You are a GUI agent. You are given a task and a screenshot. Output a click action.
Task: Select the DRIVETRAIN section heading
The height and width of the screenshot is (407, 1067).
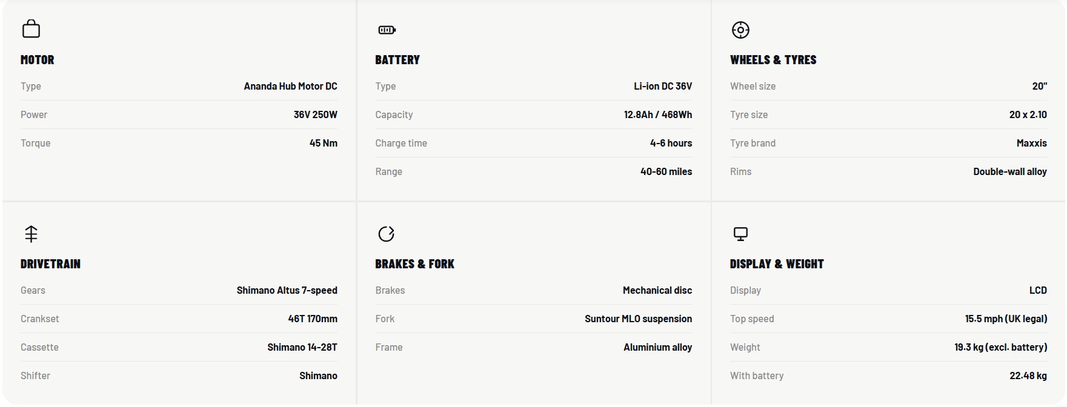point(50,264)
